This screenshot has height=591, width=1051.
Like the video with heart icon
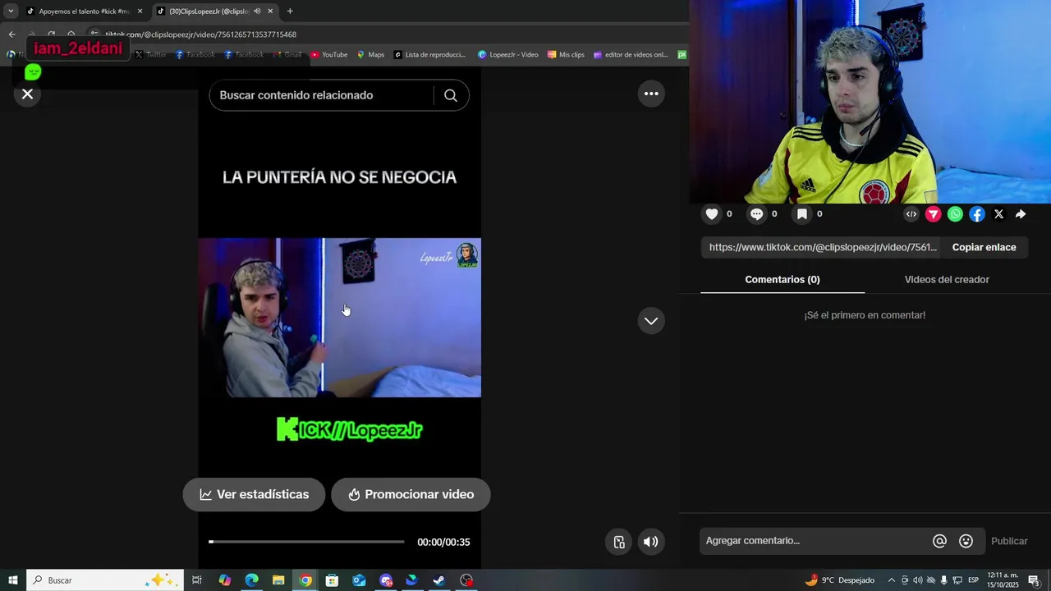[x=712, y=214]
